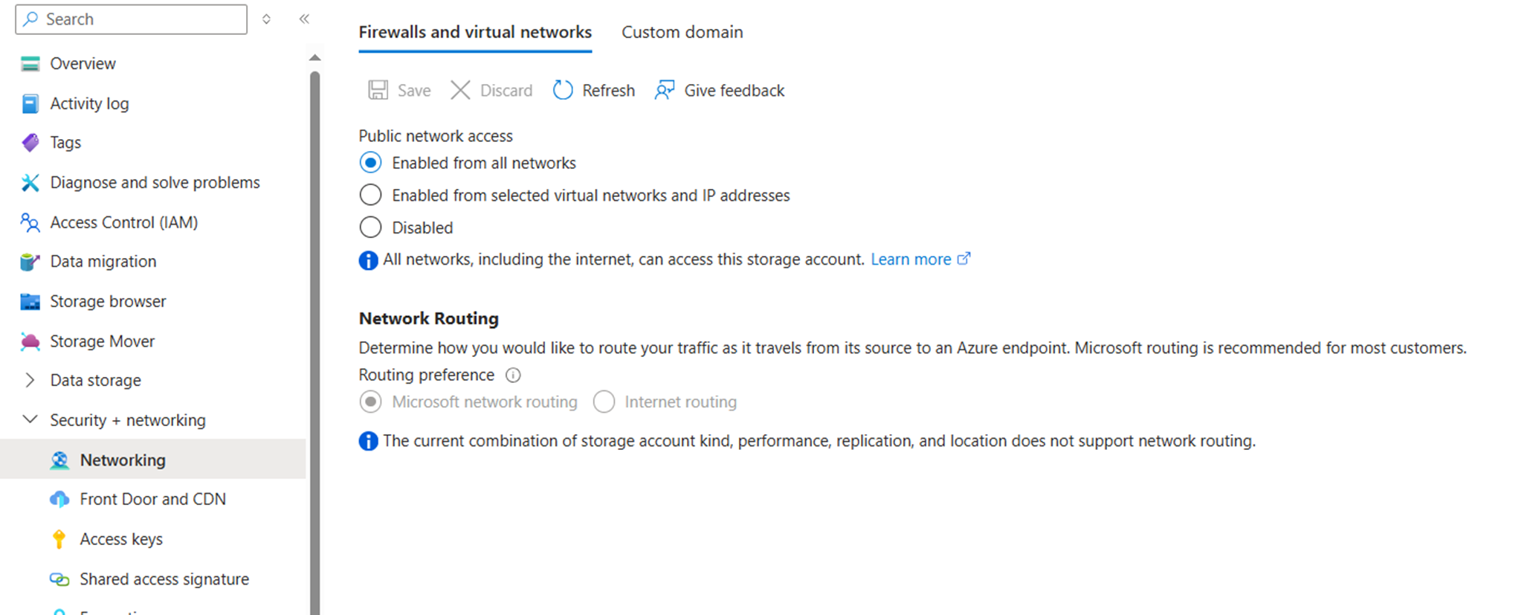1527x615 pixels.
Task: Open Access Control (IAM) icon
Action: 30,222
